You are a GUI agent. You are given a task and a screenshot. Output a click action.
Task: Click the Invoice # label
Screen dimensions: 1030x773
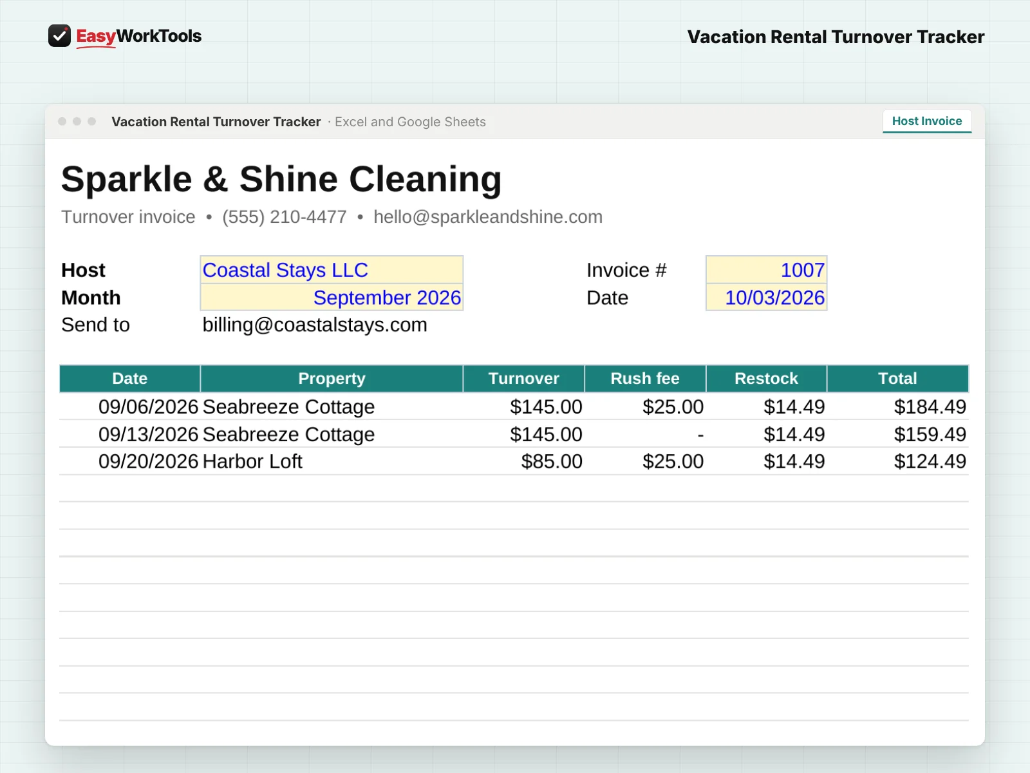[626, 270]
